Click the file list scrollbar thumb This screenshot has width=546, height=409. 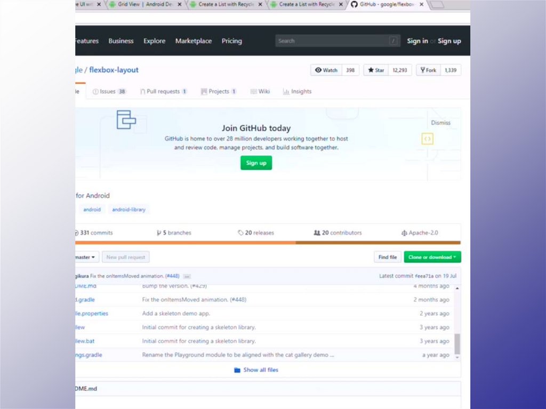pos(457,343)
